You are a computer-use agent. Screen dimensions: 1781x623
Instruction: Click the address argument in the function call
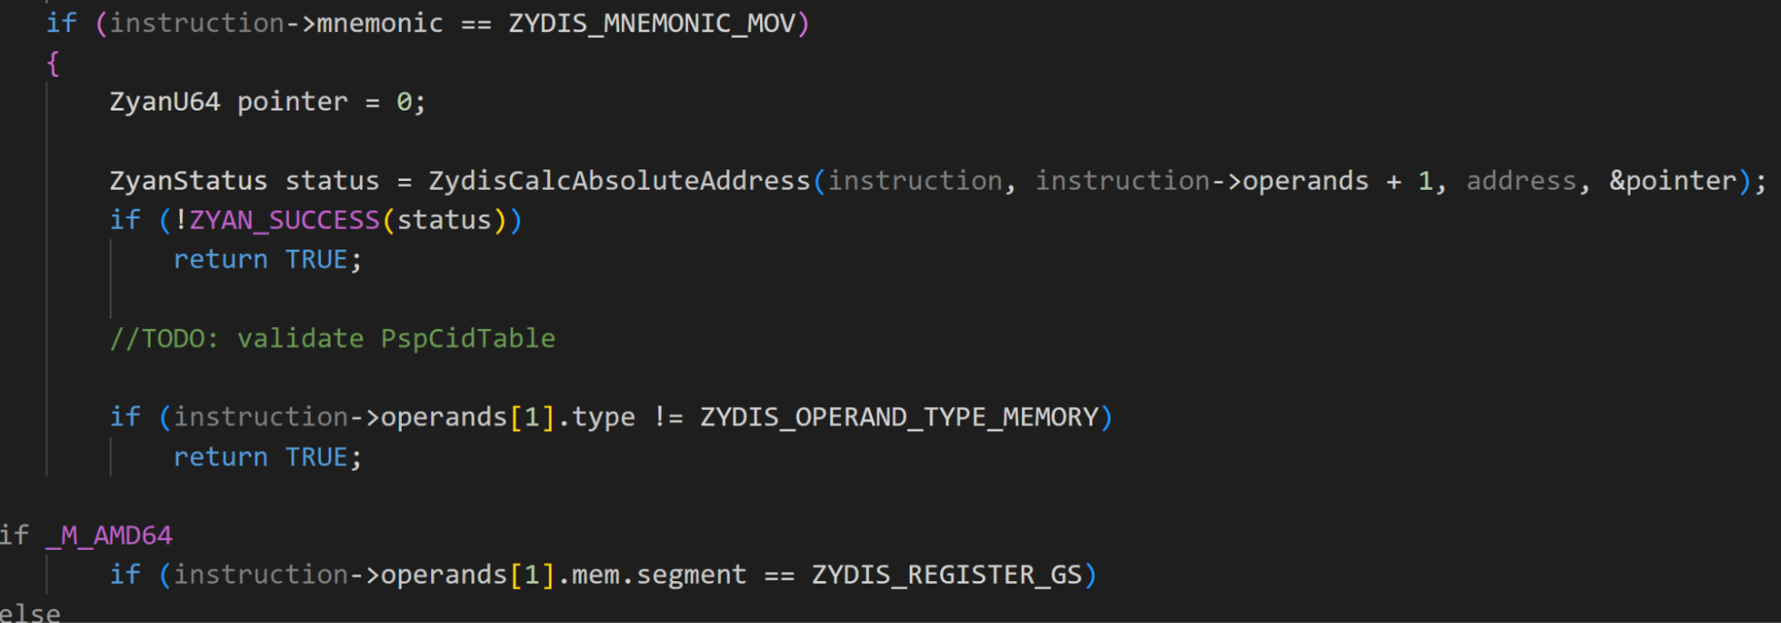tap(1521, 181)
